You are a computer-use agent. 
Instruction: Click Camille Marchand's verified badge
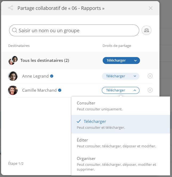point(60,90)
